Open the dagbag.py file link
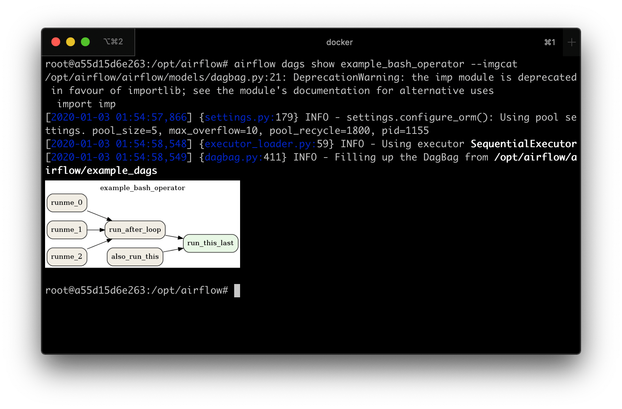 tap(232, 157)
